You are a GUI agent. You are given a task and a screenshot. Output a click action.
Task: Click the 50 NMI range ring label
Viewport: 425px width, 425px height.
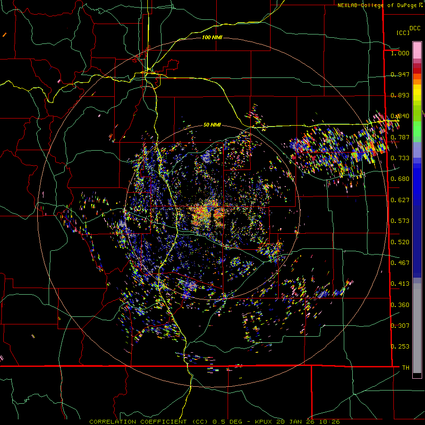212,125
